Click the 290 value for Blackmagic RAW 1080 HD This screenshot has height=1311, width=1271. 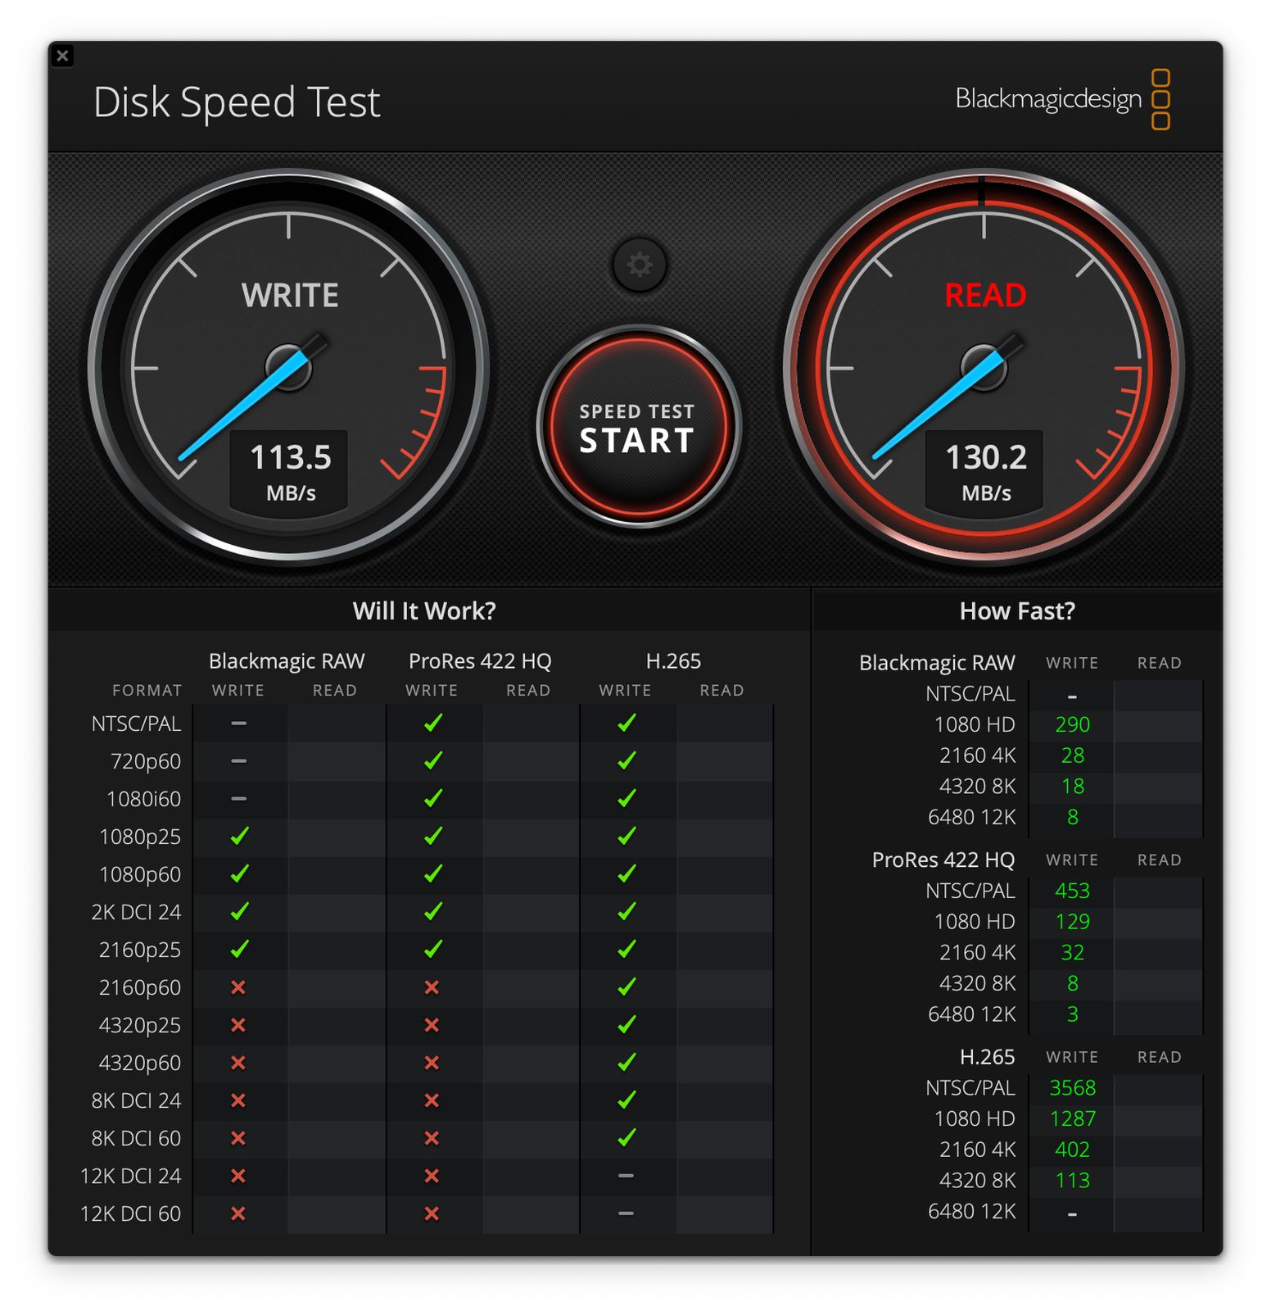tap(1072, 725)
